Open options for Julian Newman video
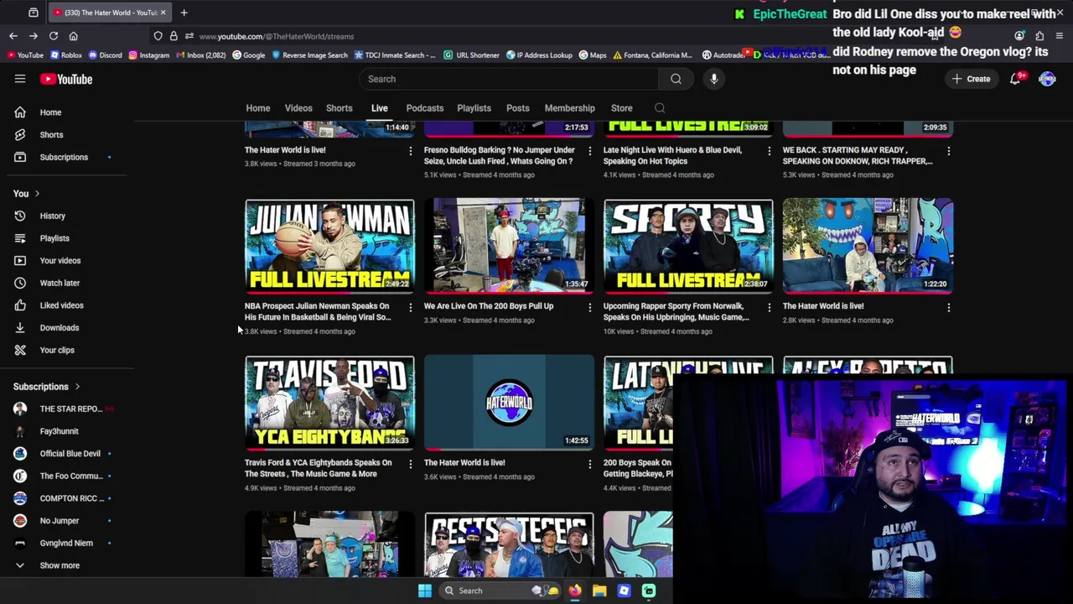 point(410,308)
